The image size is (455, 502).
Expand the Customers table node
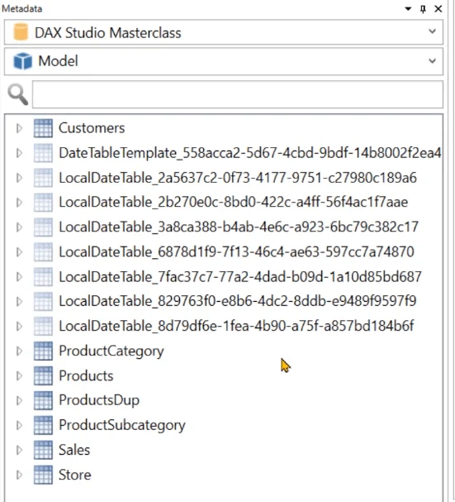coord(19,128)
